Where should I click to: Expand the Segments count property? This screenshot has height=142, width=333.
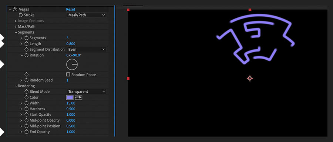pos(21,38)
